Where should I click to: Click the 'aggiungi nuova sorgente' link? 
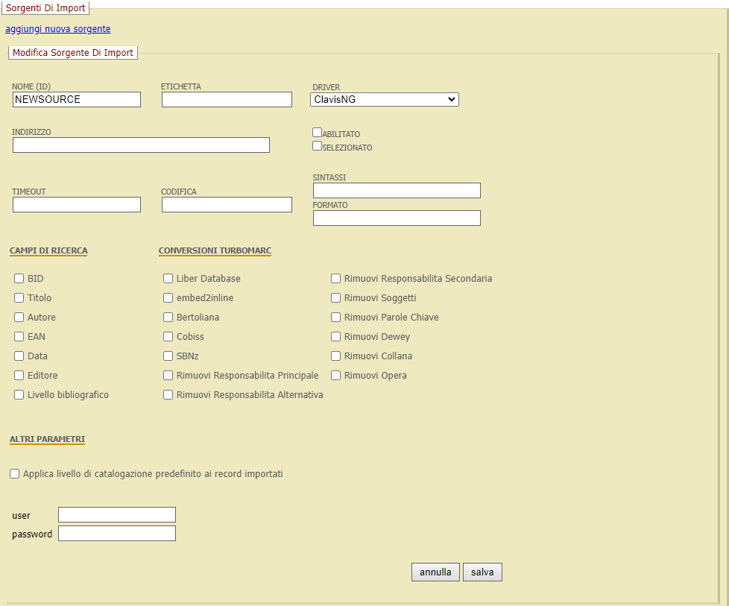click(x=57, y=29)
